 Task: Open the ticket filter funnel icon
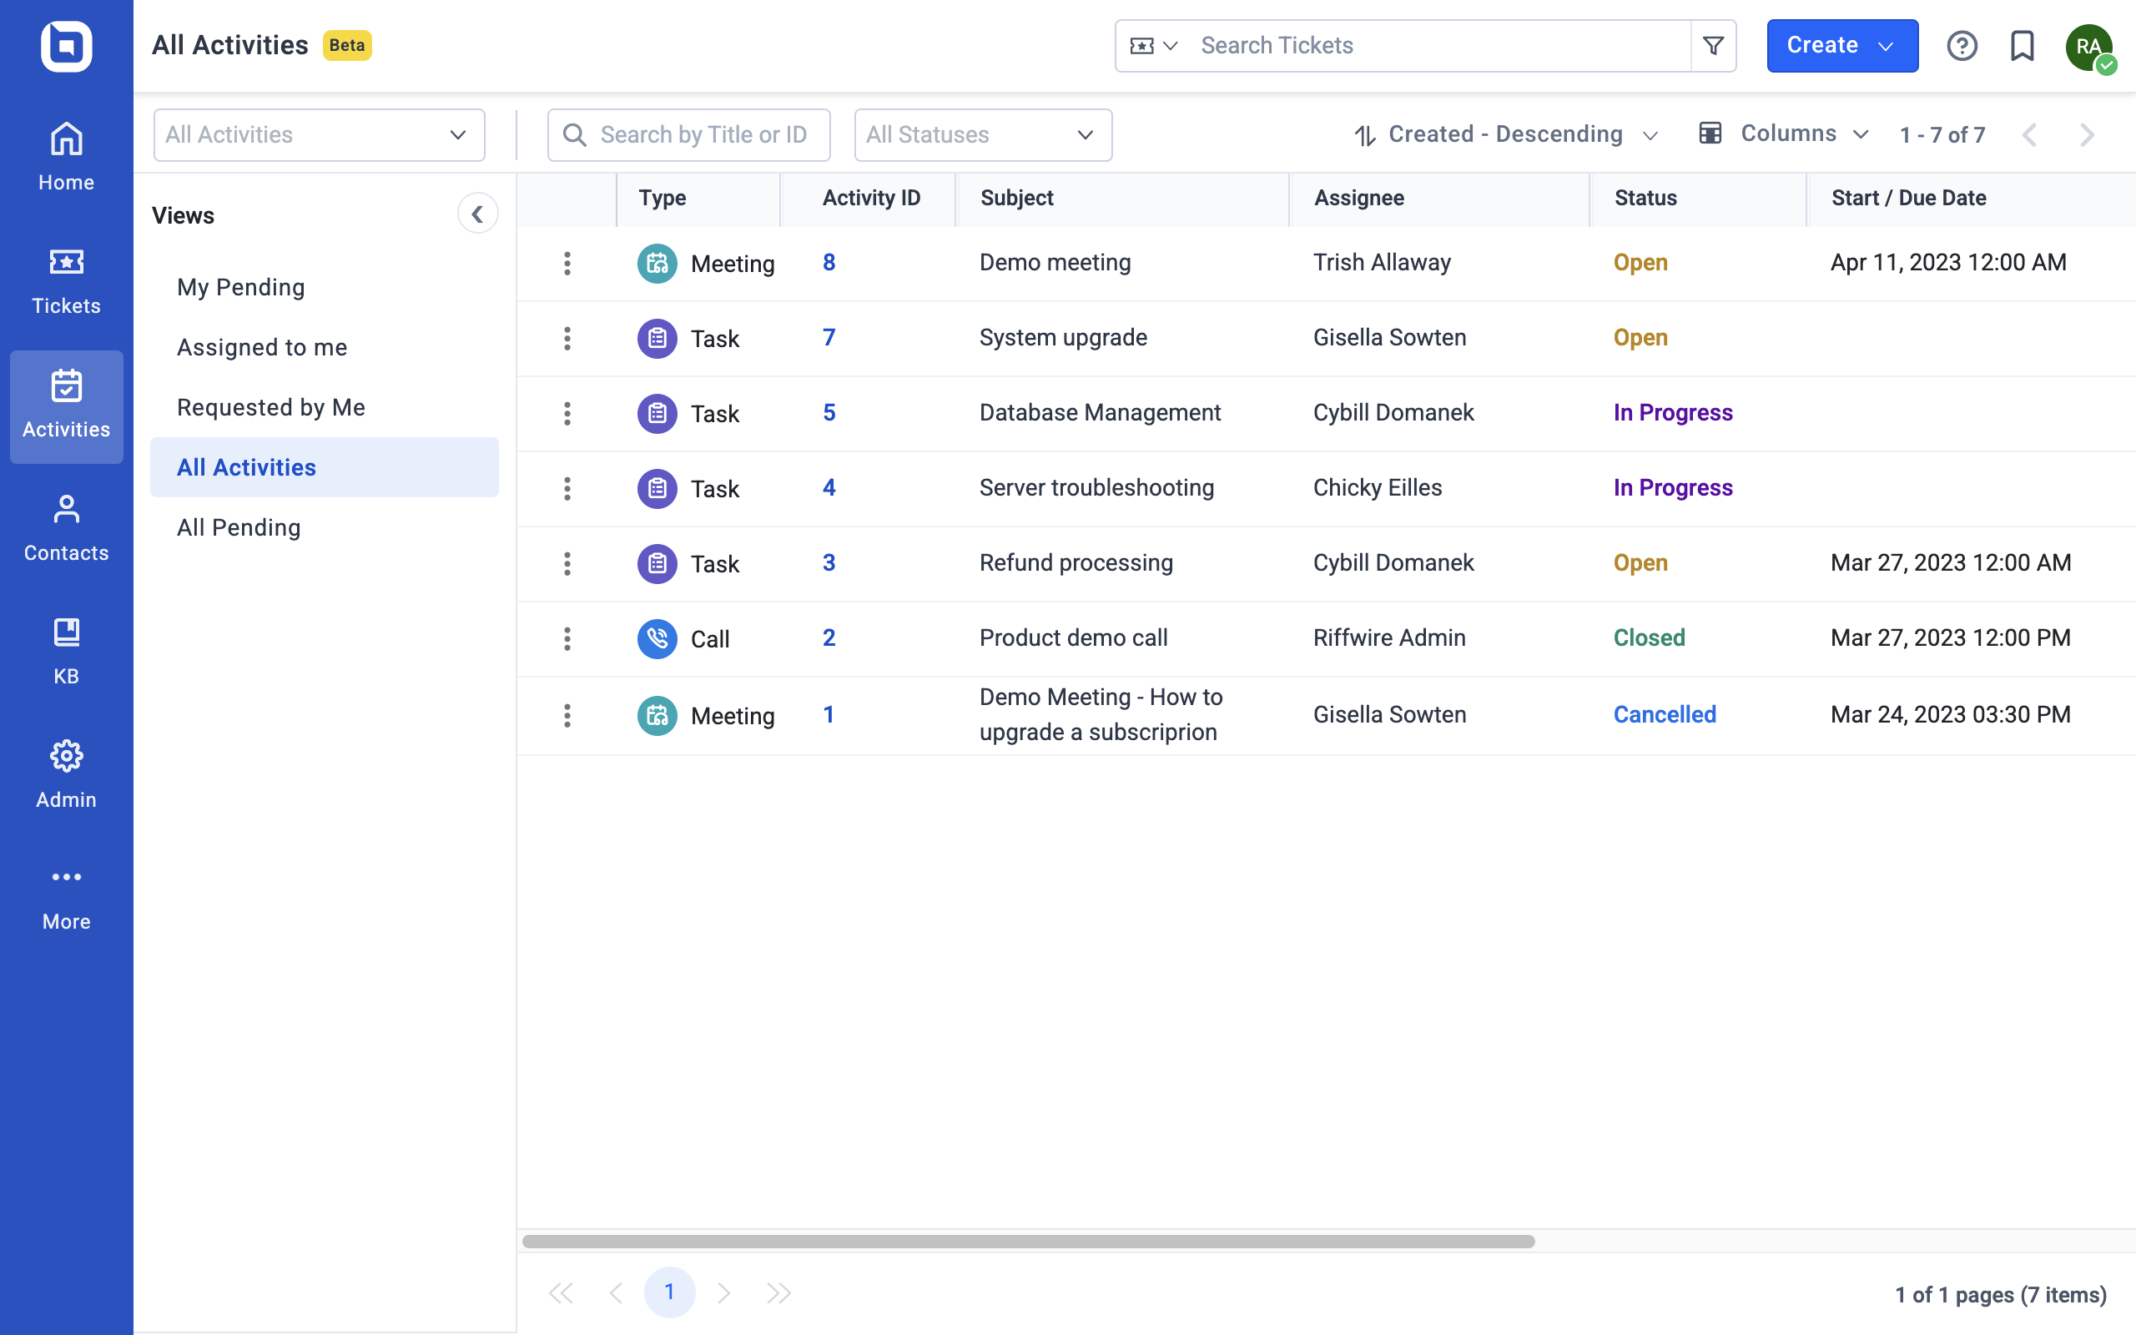coord(1711,45)
